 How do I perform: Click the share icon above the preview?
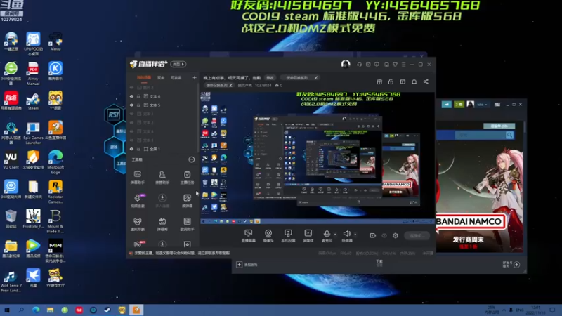(426, 81)
